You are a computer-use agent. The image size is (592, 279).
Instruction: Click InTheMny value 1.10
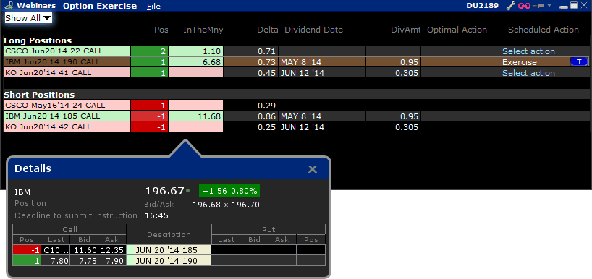tap(195, 51)
